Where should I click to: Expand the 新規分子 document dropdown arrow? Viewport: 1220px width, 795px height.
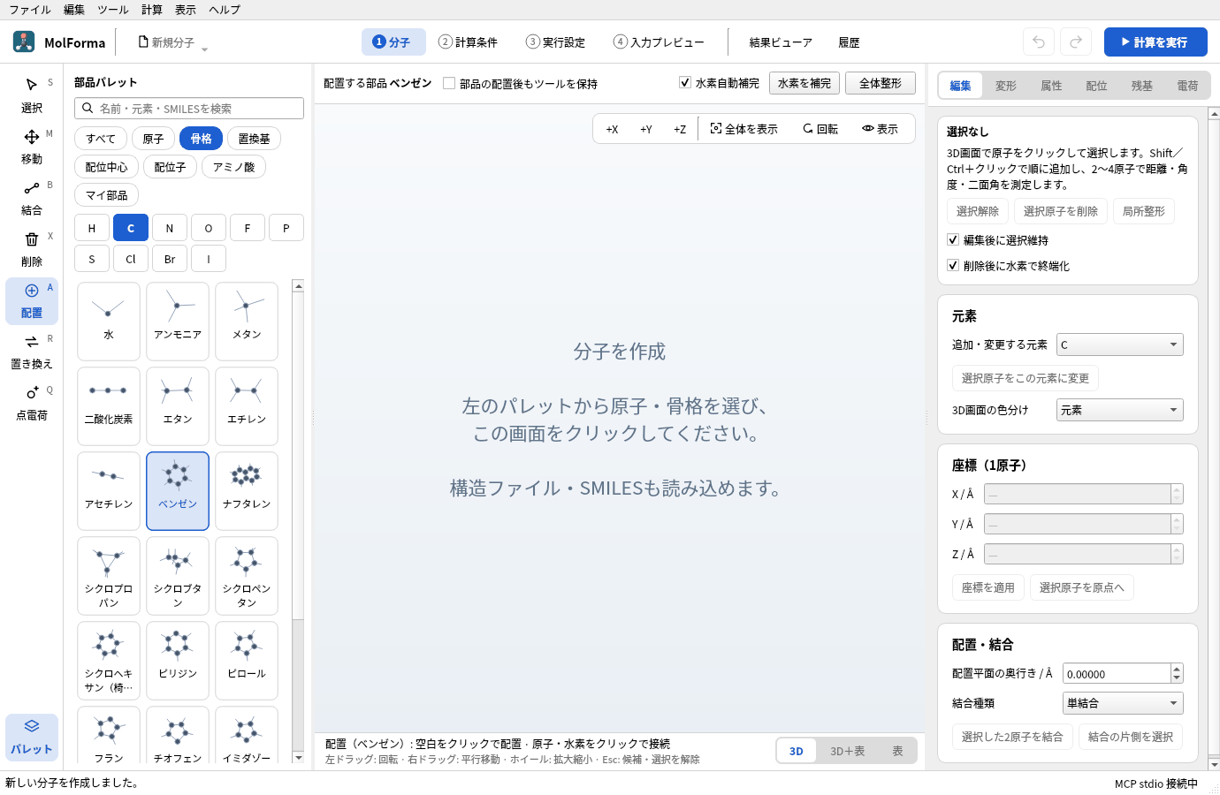point(204,49)
